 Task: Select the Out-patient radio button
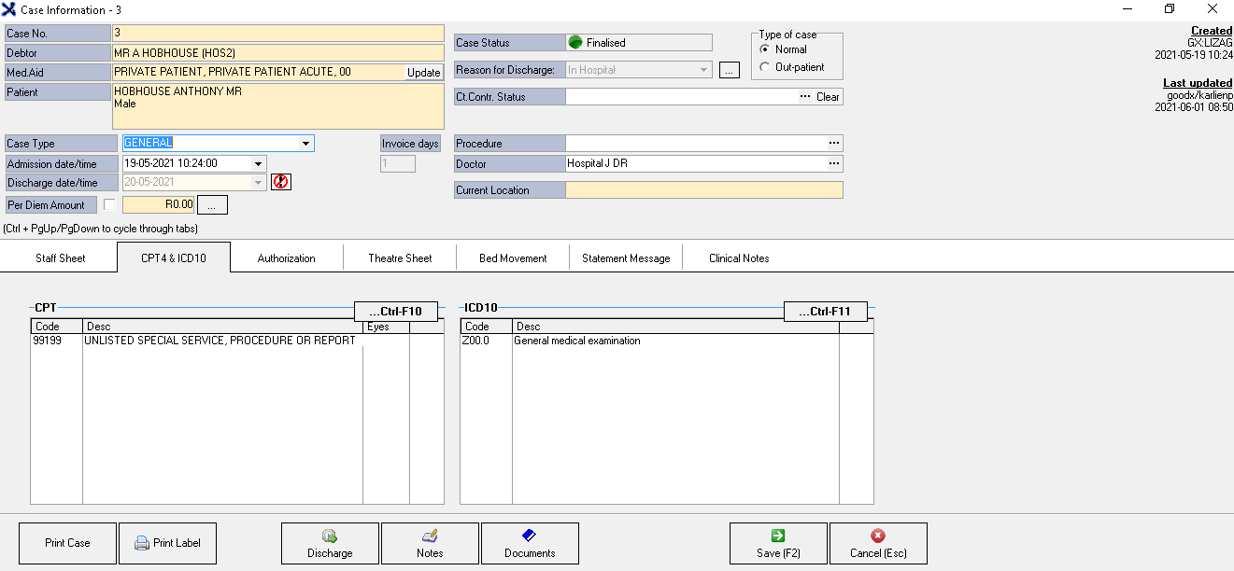pos(766,67)
